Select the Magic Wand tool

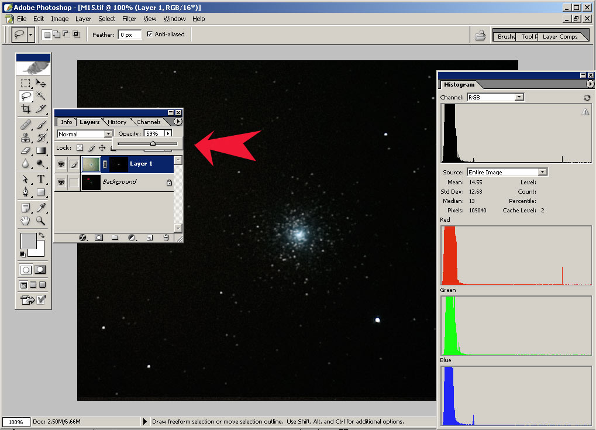41,96
